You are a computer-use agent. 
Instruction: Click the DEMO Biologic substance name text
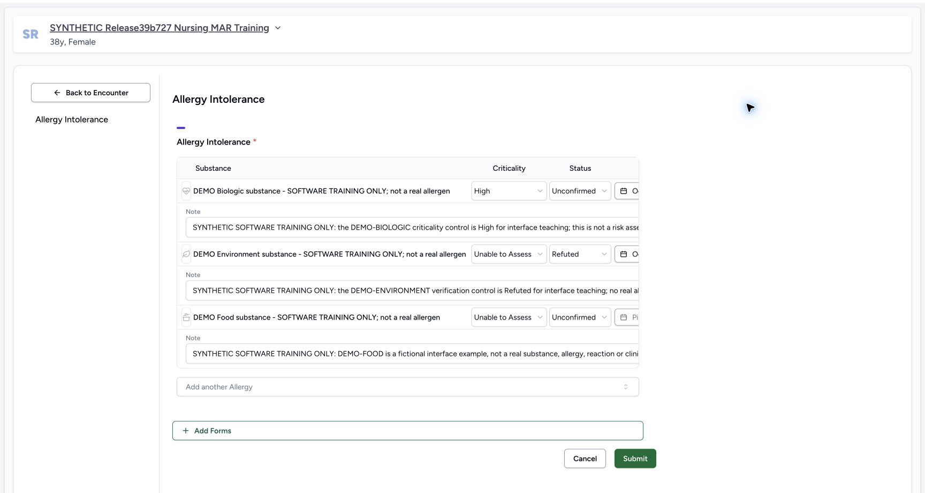point(322,191)
